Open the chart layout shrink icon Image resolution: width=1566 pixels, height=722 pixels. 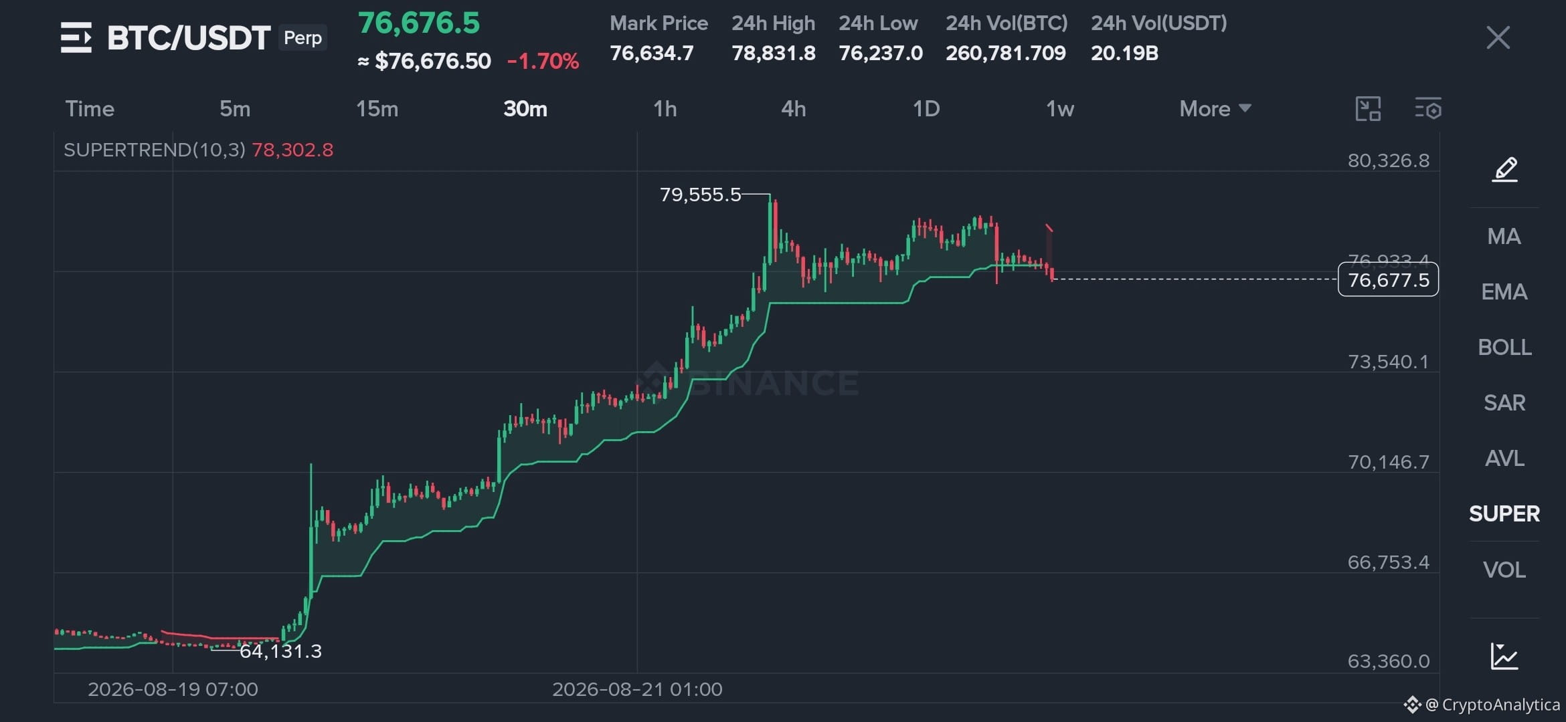(1368, 109)
